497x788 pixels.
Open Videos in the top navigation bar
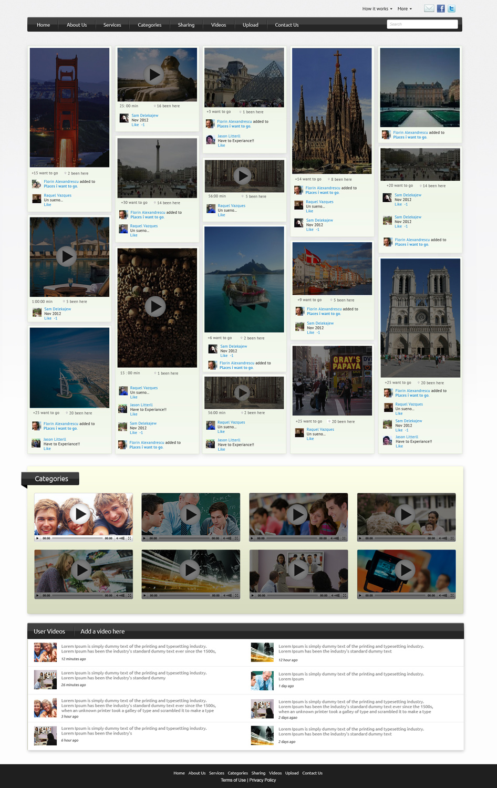219,25
